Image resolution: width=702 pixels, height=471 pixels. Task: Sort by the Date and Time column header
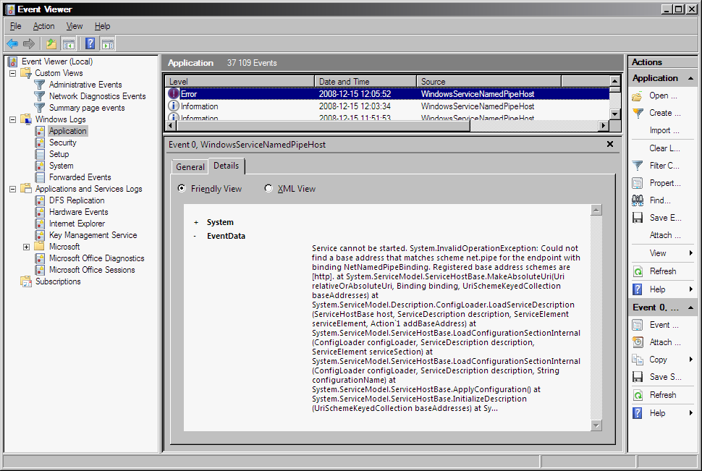click(x=365, y=82)
